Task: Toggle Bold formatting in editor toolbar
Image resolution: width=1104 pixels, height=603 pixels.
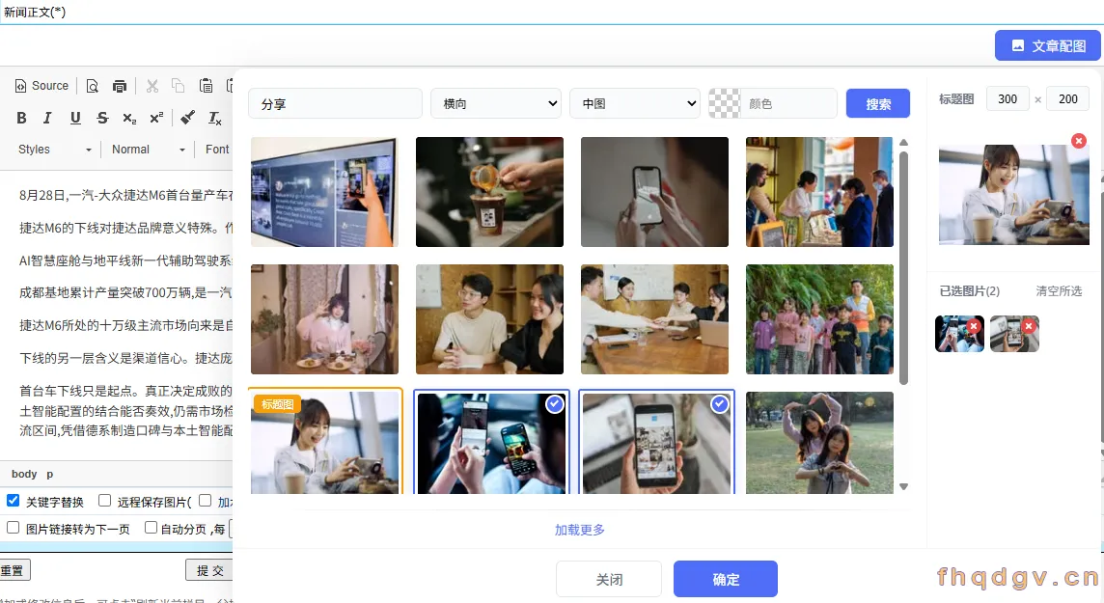Action: [22, 118]
